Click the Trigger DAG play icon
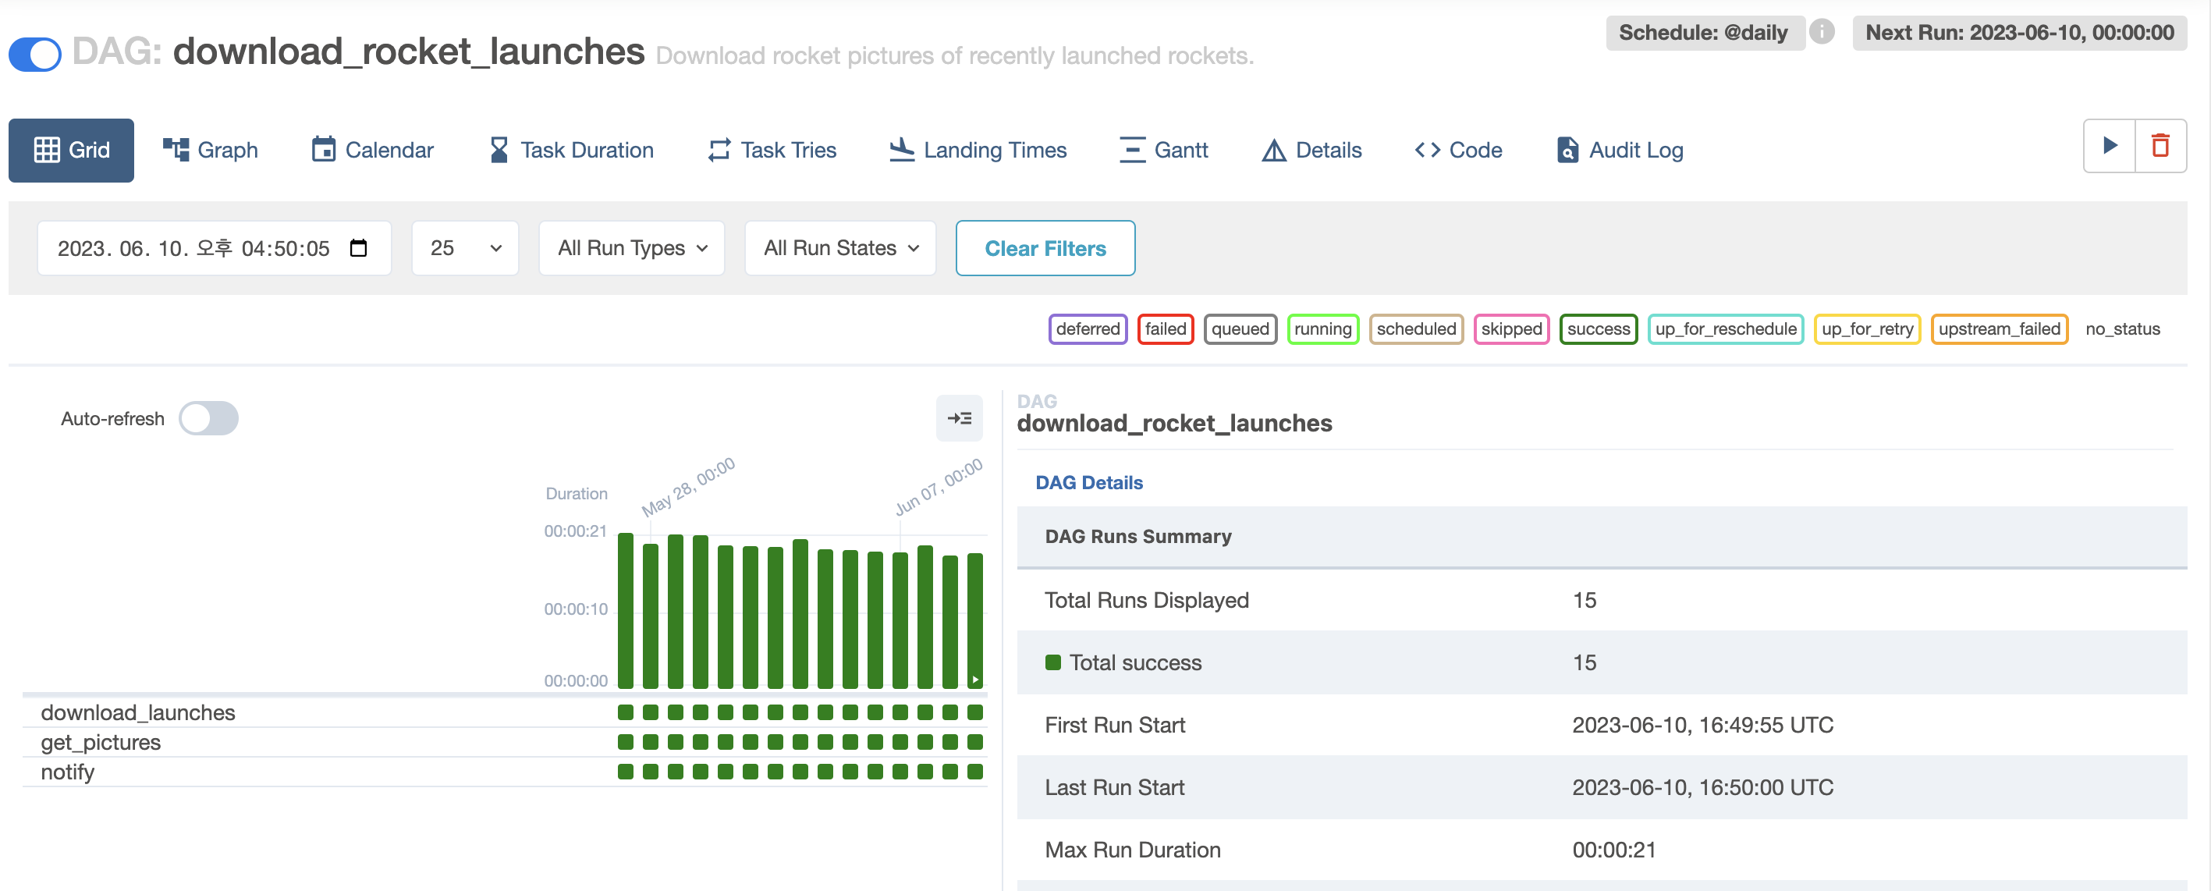2211x891 pixels. (2109, 146)
